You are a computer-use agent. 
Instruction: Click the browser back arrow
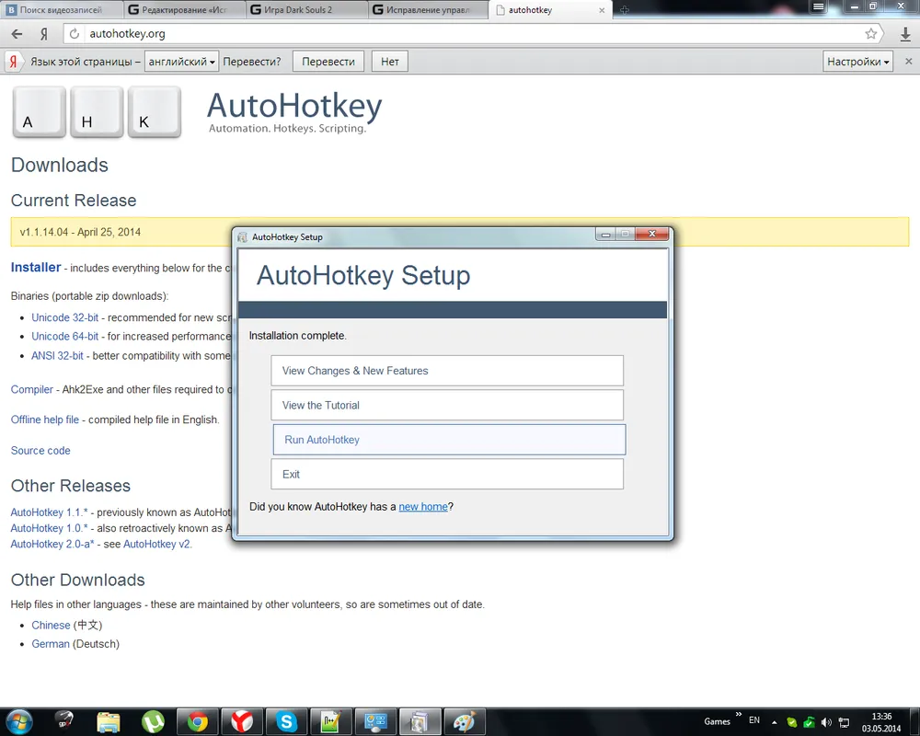coord(17,34)
